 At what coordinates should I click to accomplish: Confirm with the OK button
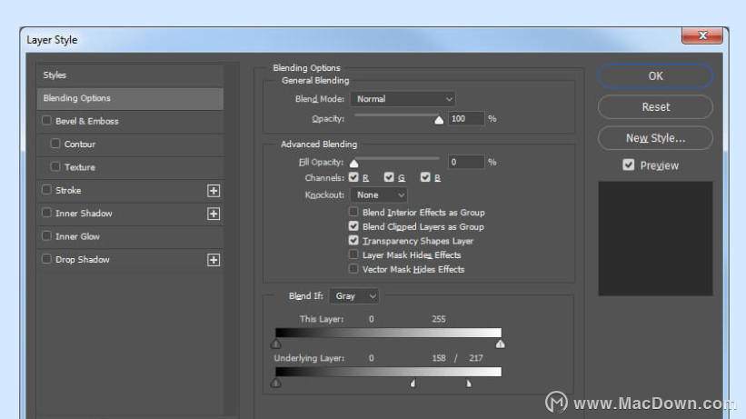655,76
